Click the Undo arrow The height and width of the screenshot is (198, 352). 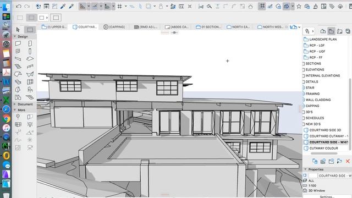(19, 6)
